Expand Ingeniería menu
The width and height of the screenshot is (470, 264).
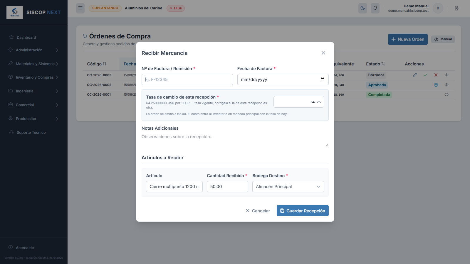(34, 91)
